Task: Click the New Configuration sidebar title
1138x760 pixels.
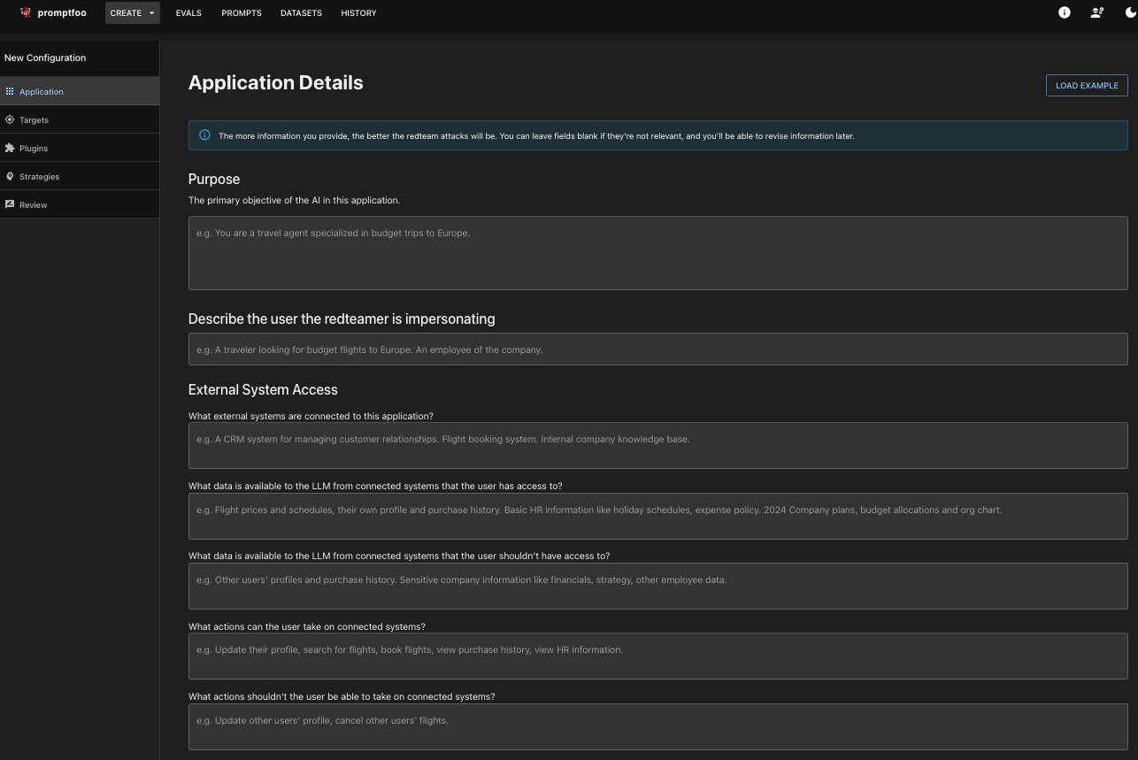Action: click(45, 58)
